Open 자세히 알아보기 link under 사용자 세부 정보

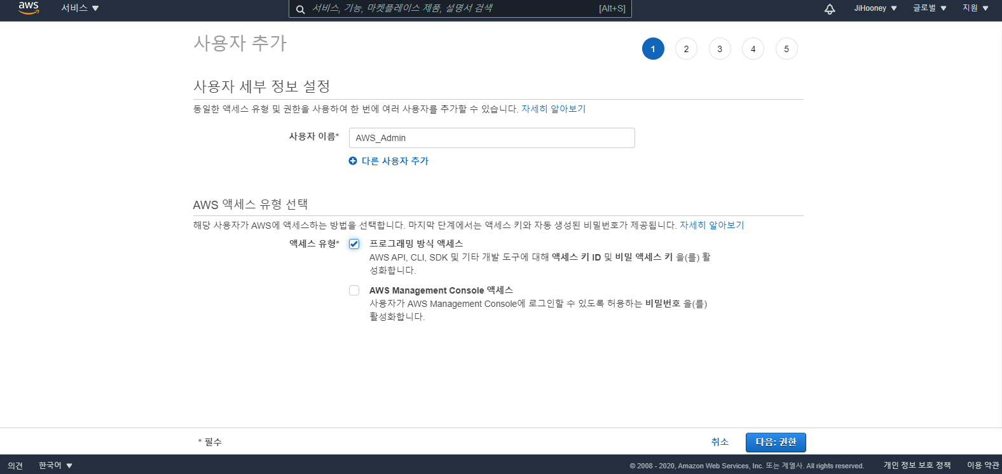[554, 109]
